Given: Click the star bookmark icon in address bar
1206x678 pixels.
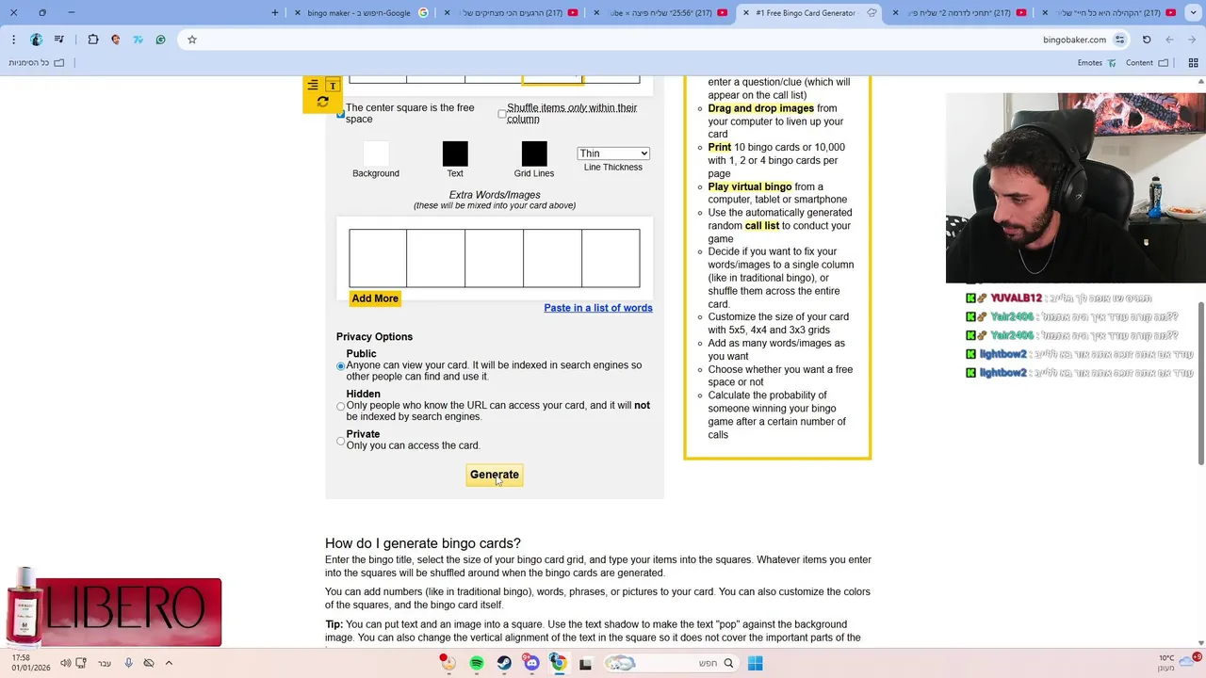Looking at the screenshot, I should [x=192, y=40].
